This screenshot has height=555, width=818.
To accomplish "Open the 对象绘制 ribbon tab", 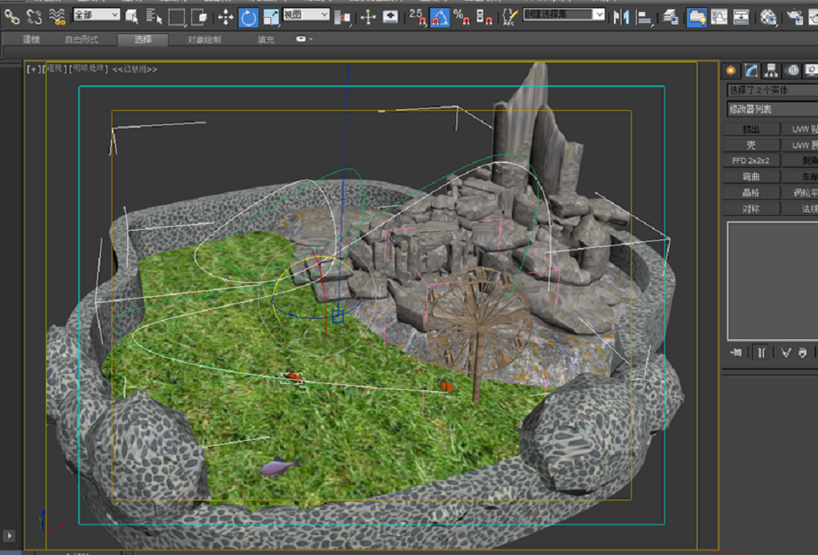I will 204,40.
